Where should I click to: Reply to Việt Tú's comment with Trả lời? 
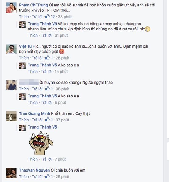coord(37,58)
